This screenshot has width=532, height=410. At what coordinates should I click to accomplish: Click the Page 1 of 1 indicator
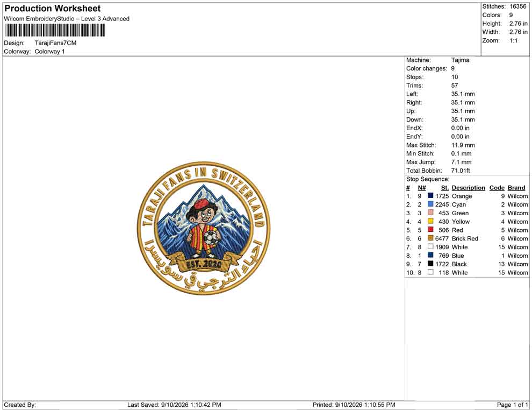512,405
